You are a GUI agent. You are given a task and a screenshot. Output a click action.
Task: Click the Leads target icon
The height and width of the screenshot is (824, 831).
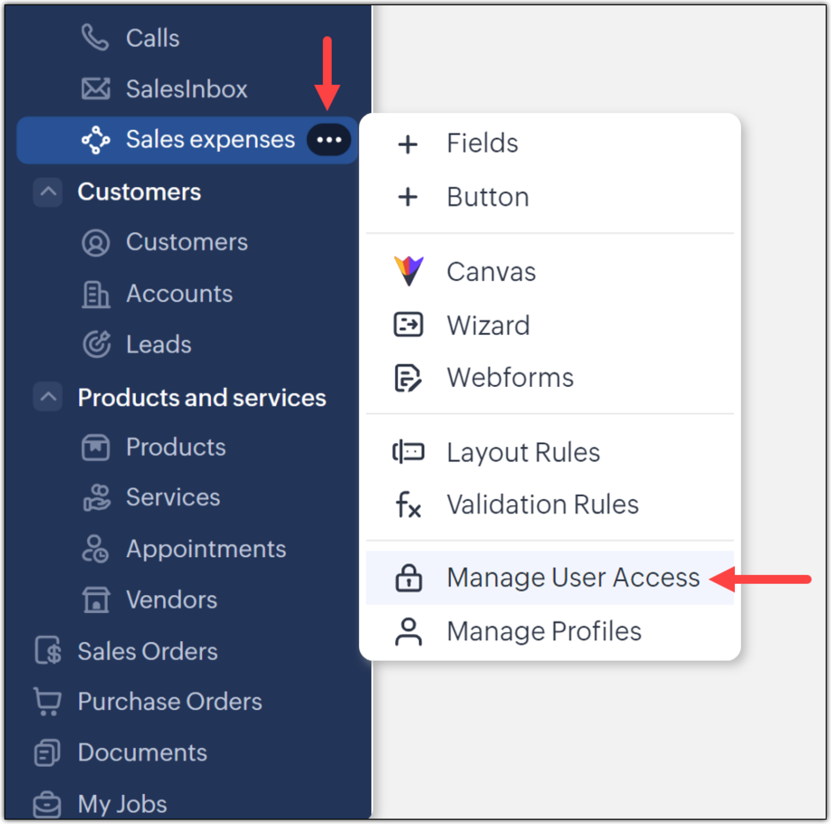pos(96,344)
